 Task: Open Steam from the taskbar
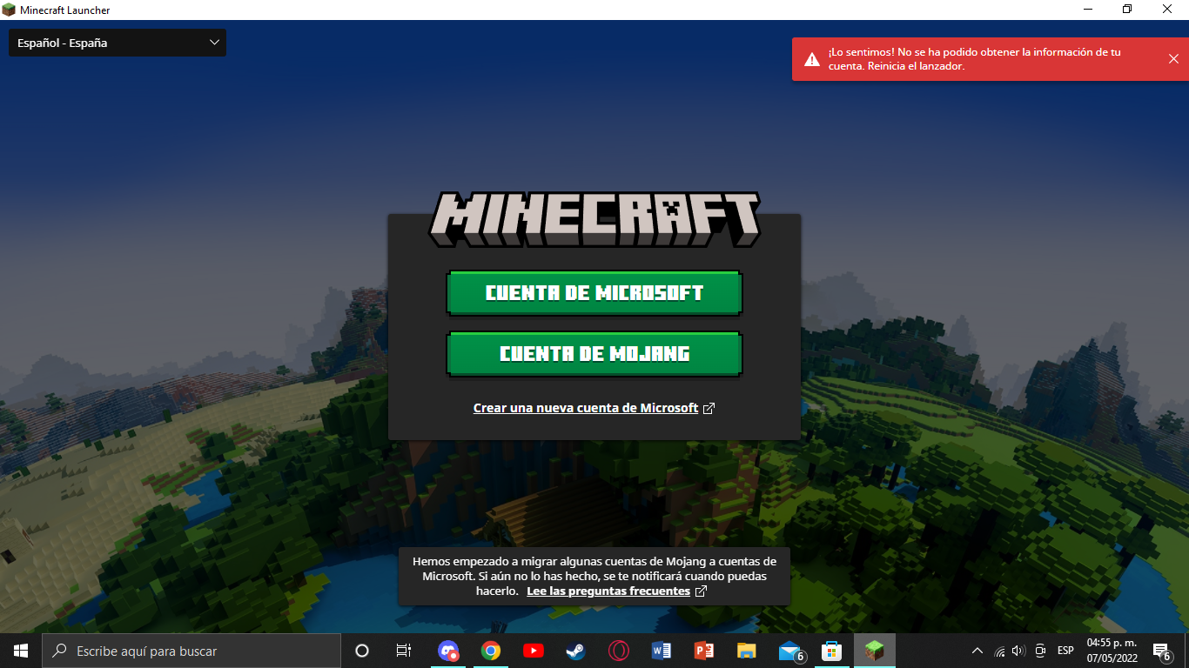(575, 651)
